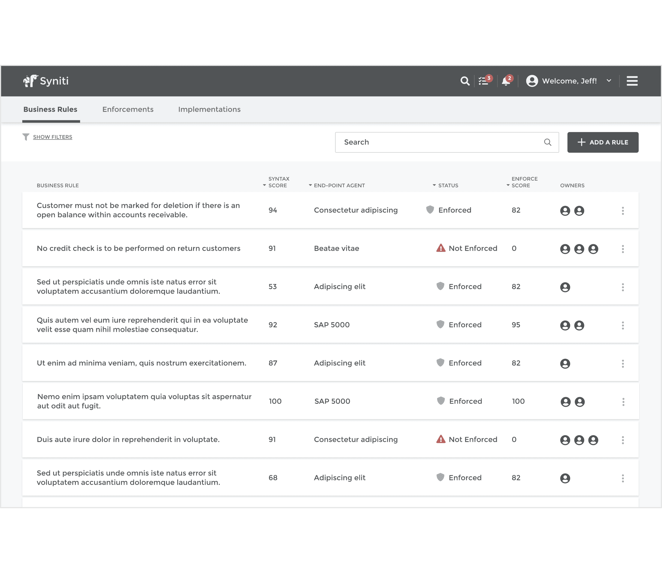This screenshot has width=662, height=573.
Task: Click the funnel filter icon
Action: [x=25, y=137]
